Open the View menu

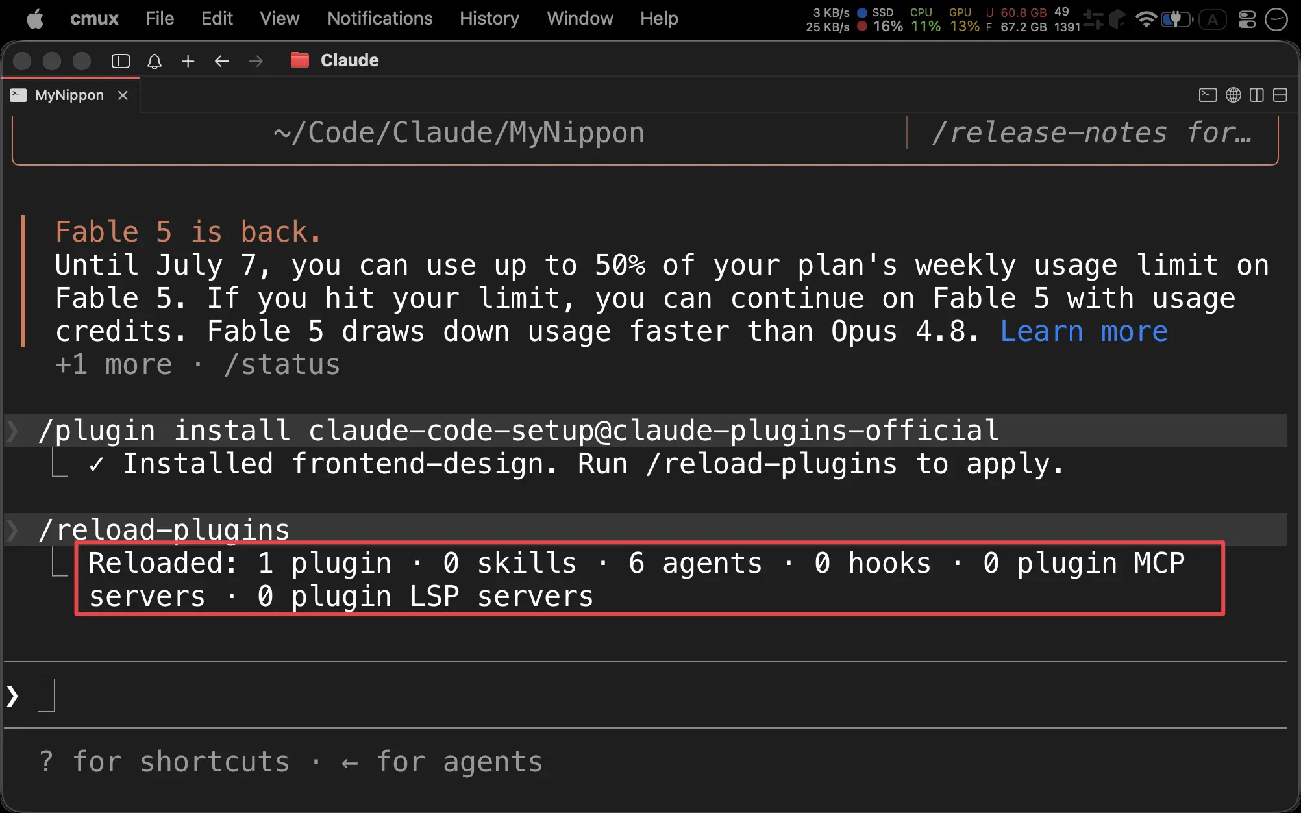pyautogui.click(x=280, y=18)
